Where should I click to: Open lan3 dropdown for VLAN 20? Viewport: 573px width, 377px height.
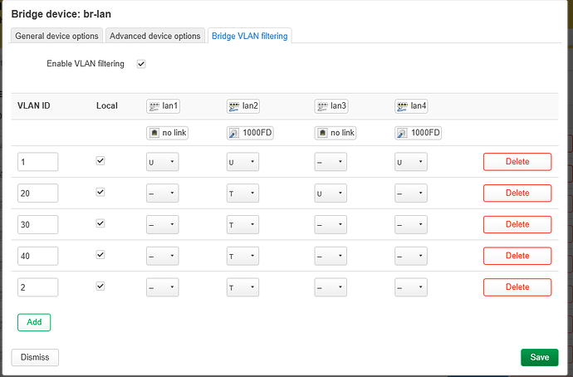(331, 193)
